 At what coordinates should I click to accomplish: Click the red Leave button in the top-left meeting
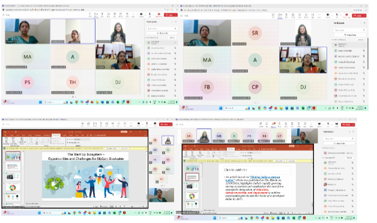click(170, 15)
